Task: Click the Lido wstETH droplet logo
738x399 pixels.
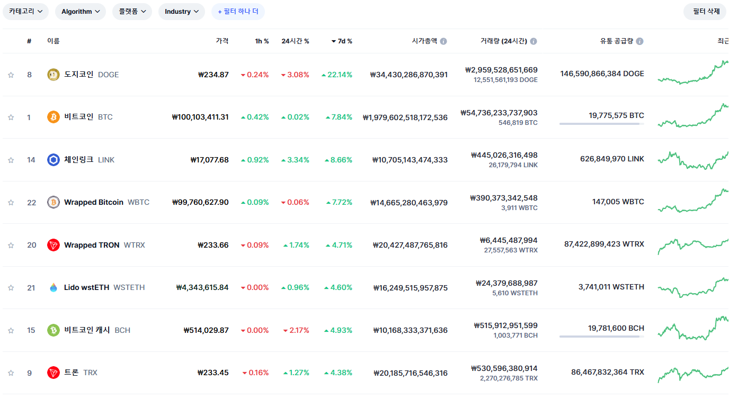Action: pos(54,287)
